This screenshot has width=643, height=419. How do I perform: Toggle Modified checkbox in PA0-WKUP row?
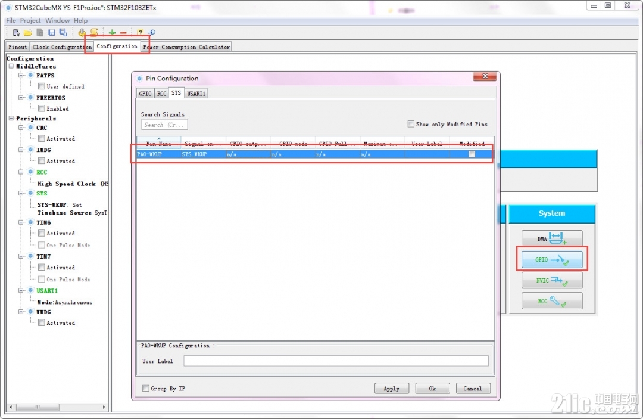click(x=472, y=154)
